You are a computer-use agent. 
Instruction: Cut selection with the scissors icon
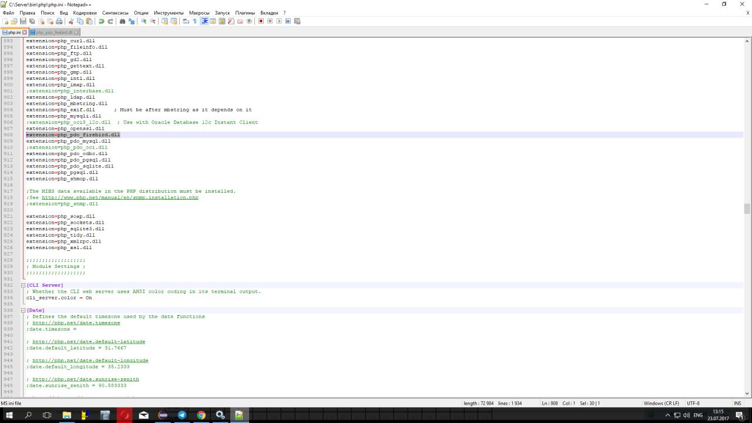(x=71, y=21)
